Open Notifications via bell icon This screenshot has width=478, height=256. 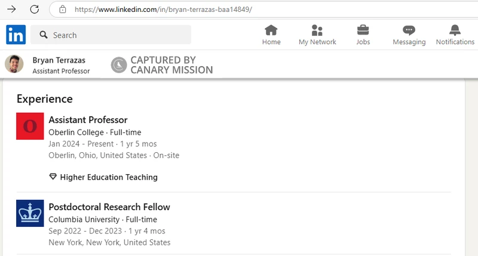pos(455,30)
